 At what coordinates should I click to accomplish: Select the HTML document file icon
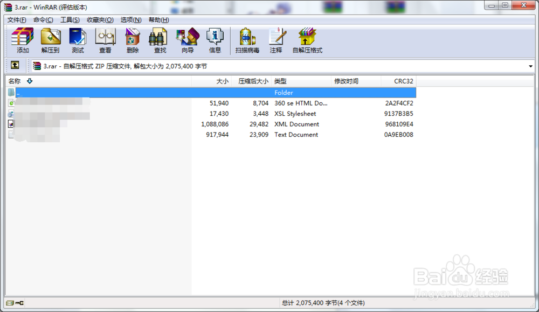[11, 103]
